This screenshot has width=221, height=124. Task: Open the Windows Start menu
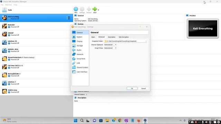click(x=76, y=121)
